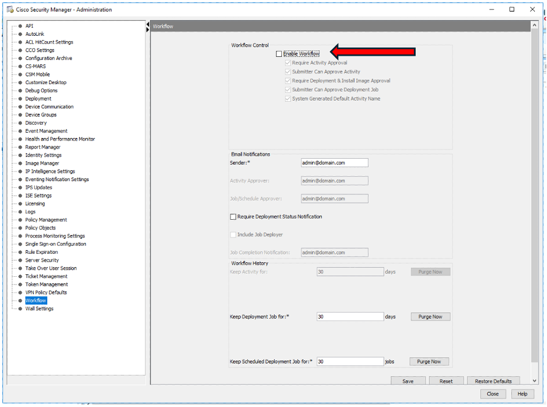This screenshot has height=407, width=547.
Task: Save the workflow settings
Action: pos(408,381)
